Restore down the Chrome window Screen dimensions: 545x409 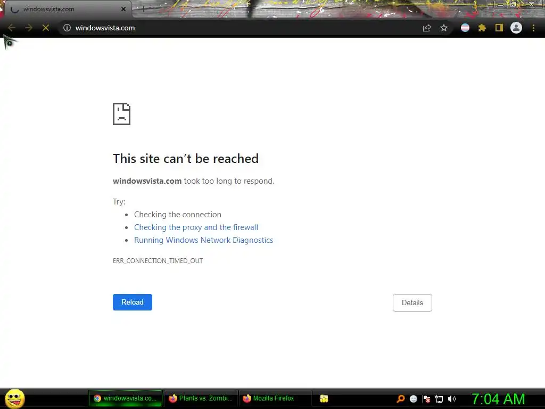(513, 5)
